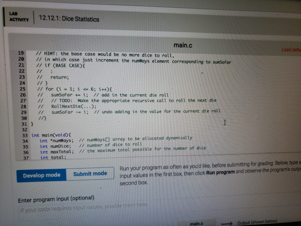Click the main.c label near the output arrow

196,224
